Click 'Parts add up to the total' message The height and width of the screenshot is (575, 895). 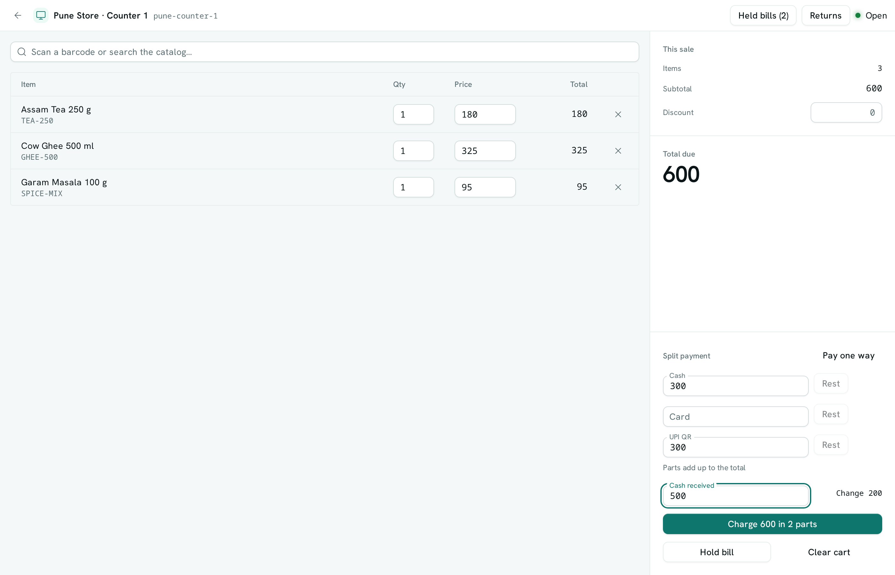704,467
